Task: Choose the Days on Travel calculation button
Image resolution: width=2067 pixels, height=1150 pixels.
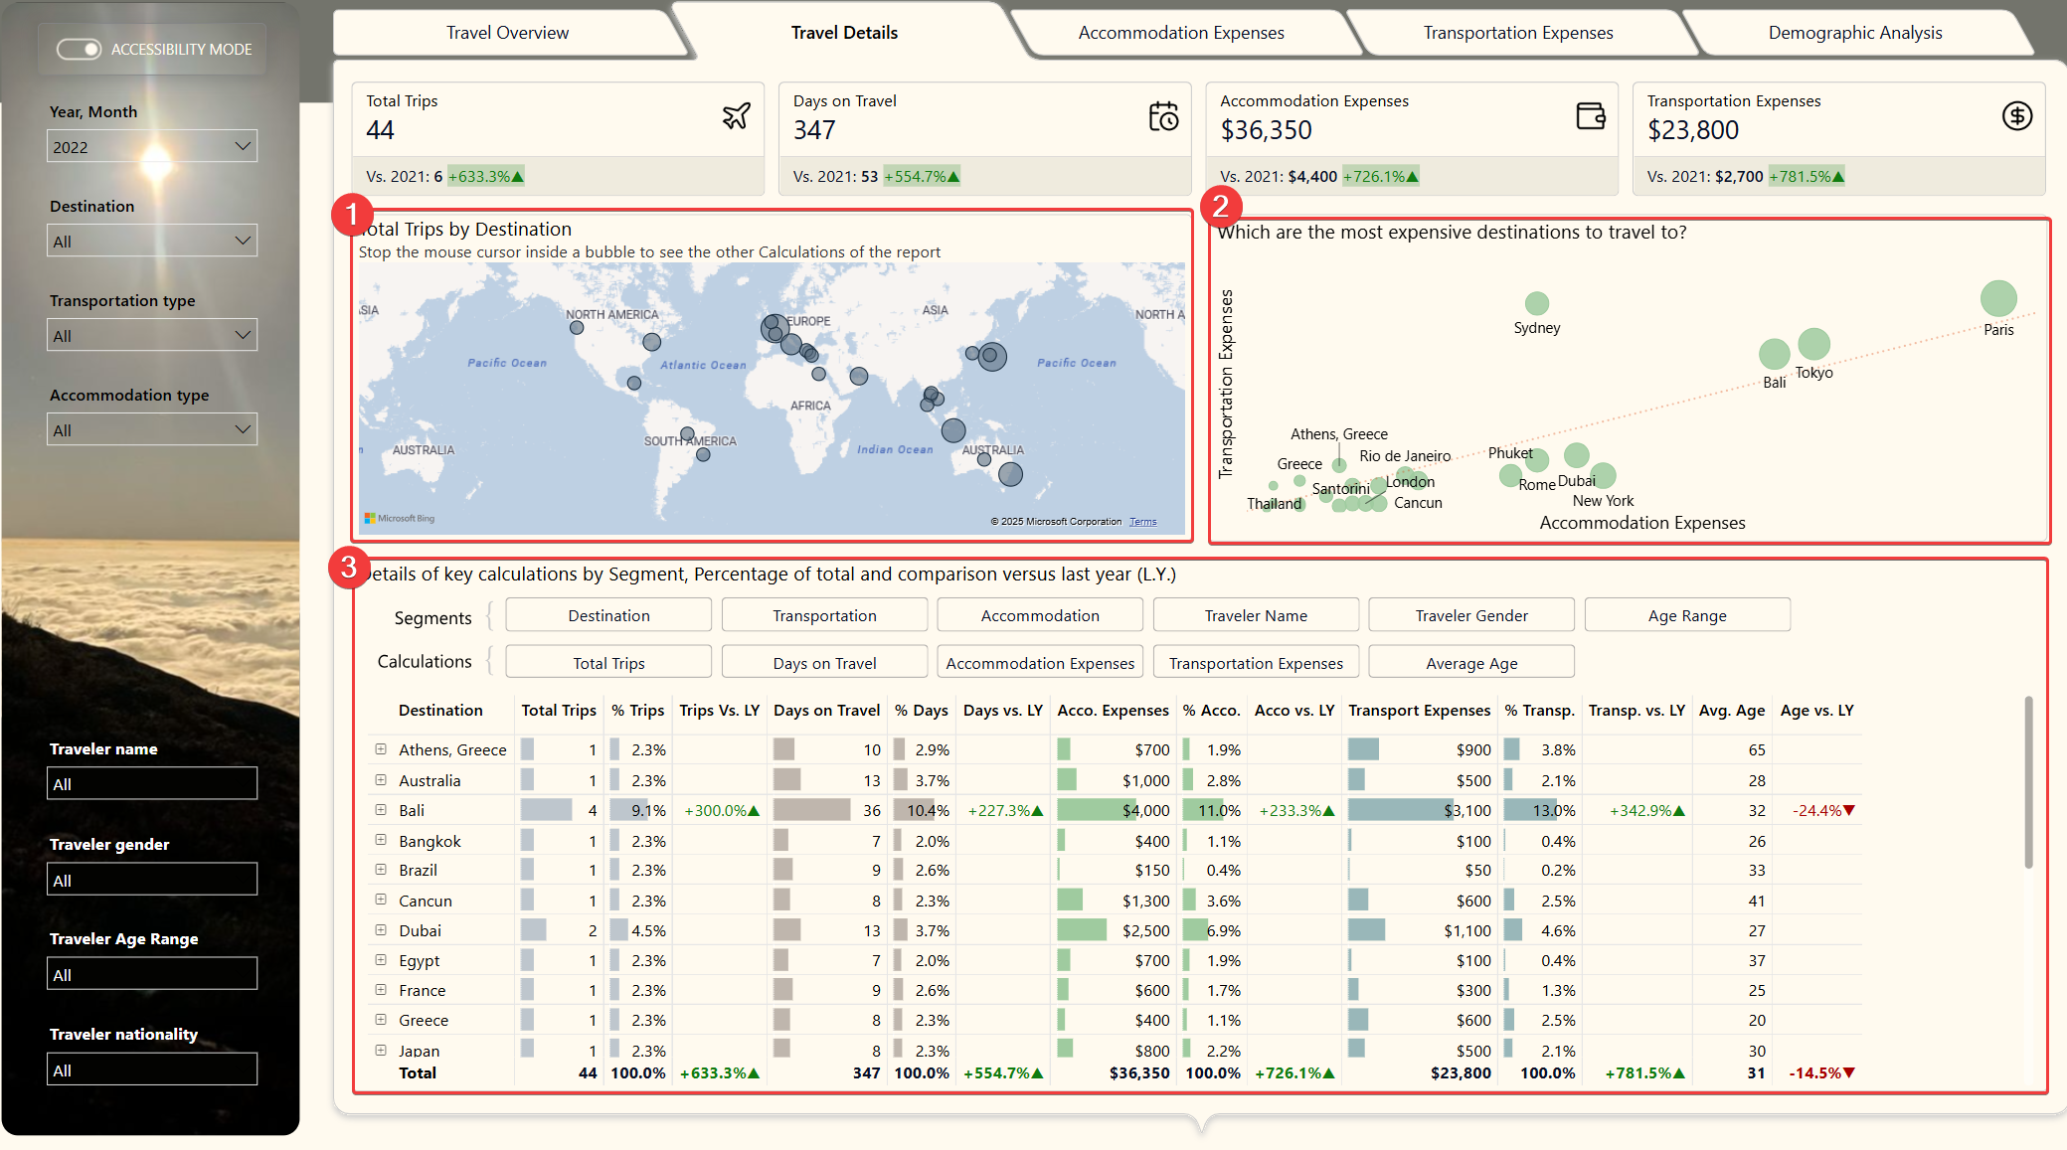Action: point(824,663)
